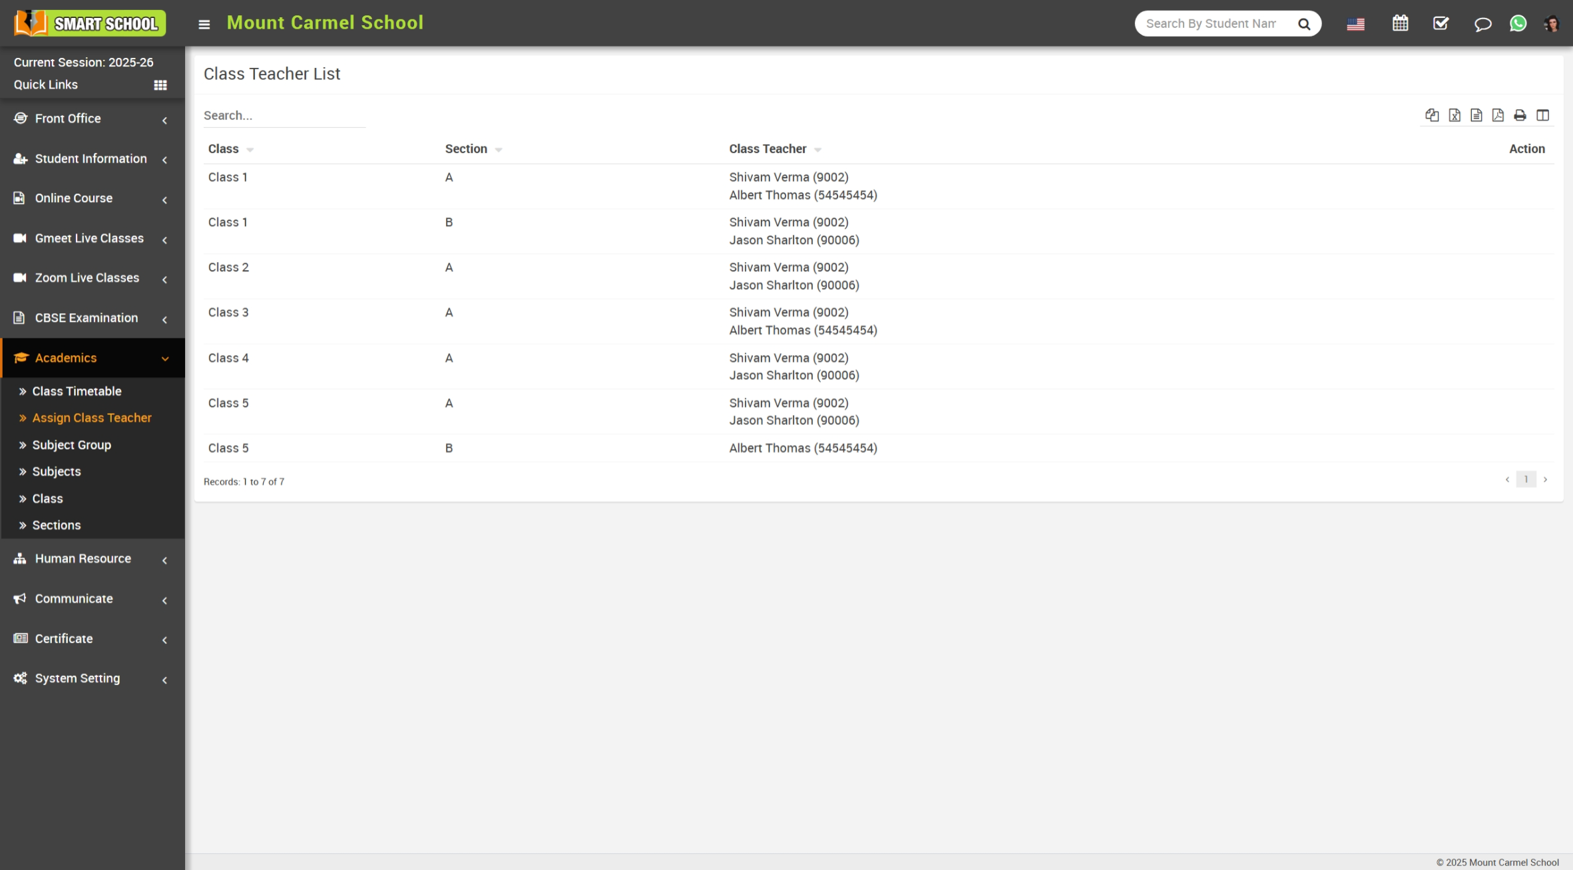Open the task checklist icon
Image resolution: width=1573 pixels, height=870 pixels.
pyautogui.click(x=1441, y=23)
